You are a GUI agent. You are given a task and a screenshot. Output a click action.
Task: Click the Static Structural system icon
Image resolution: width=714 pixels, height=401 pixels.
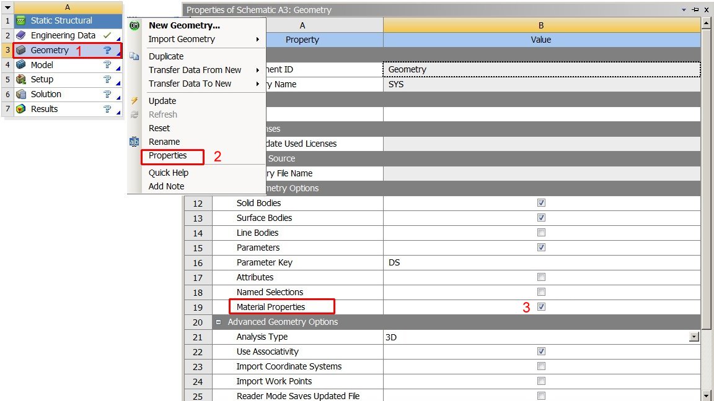pos(21,20)
